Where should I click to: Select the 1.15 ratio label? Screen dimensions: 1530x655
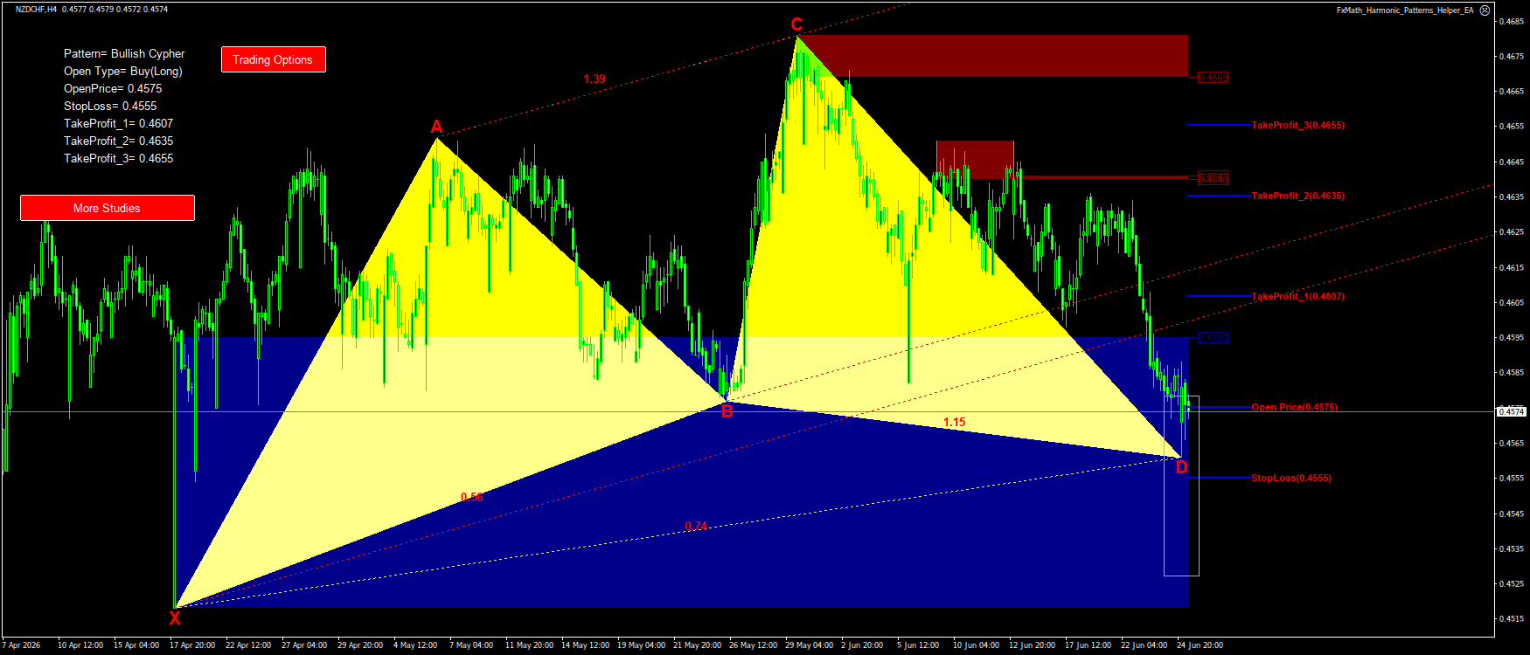pyautogui.click(x=954, y=422)
